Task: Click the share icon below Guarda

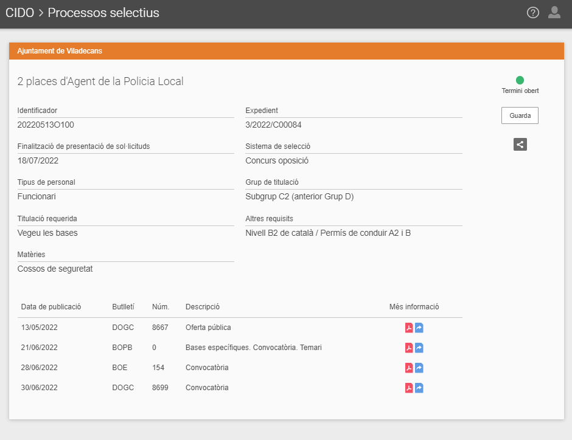Action: (x=520, y=145)
